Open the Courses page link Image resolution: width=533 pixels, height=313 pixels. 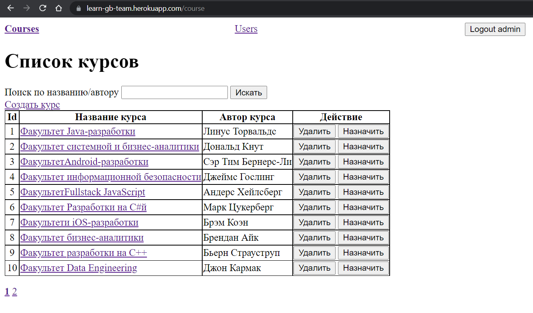click(x=22, y=29)
